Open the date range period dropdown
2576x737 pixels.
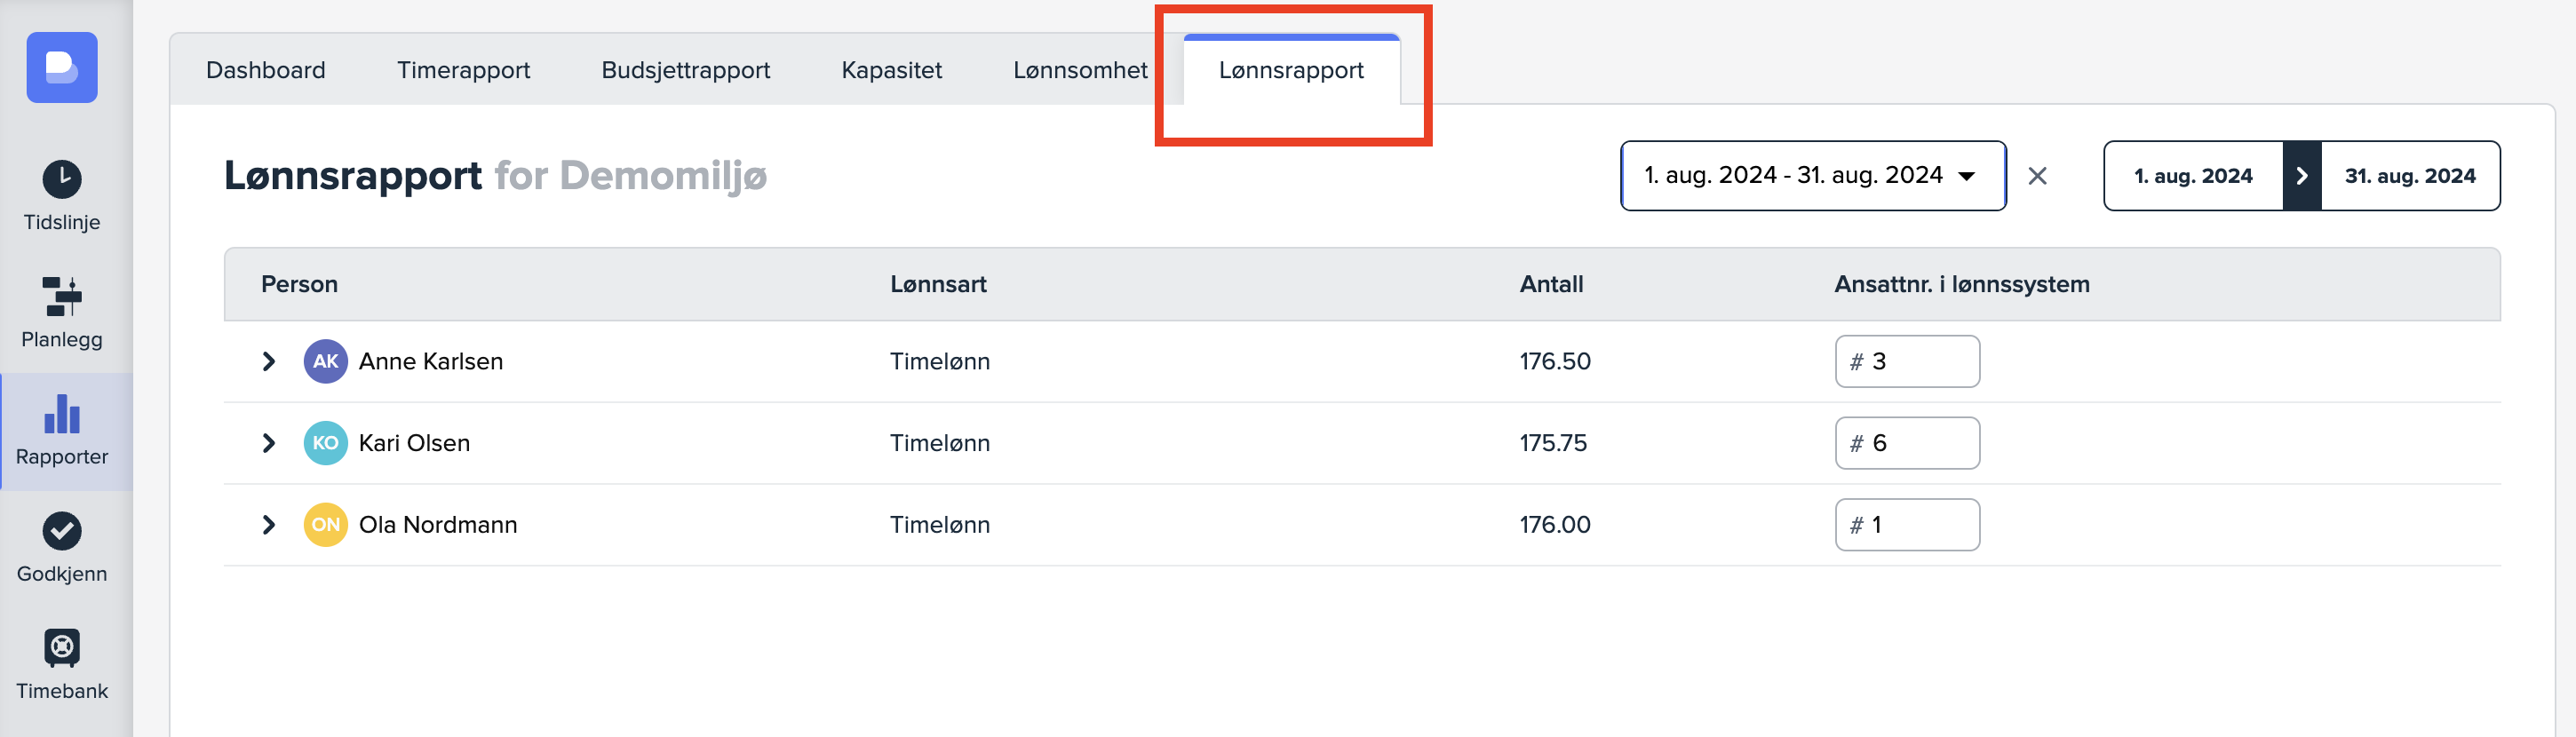point(1812,176)
